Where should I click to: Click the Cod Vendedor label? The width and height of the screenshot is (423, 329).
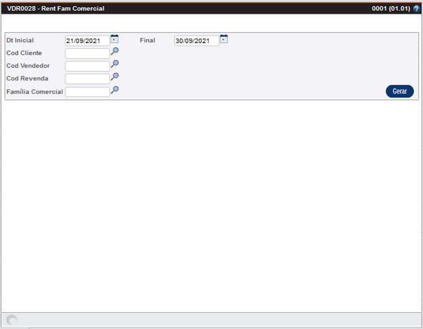28,66
